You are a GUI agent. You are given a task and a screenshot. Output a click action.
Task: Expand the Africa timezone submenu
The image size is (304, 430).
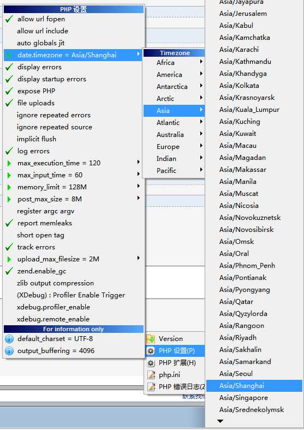click(174, 63)
